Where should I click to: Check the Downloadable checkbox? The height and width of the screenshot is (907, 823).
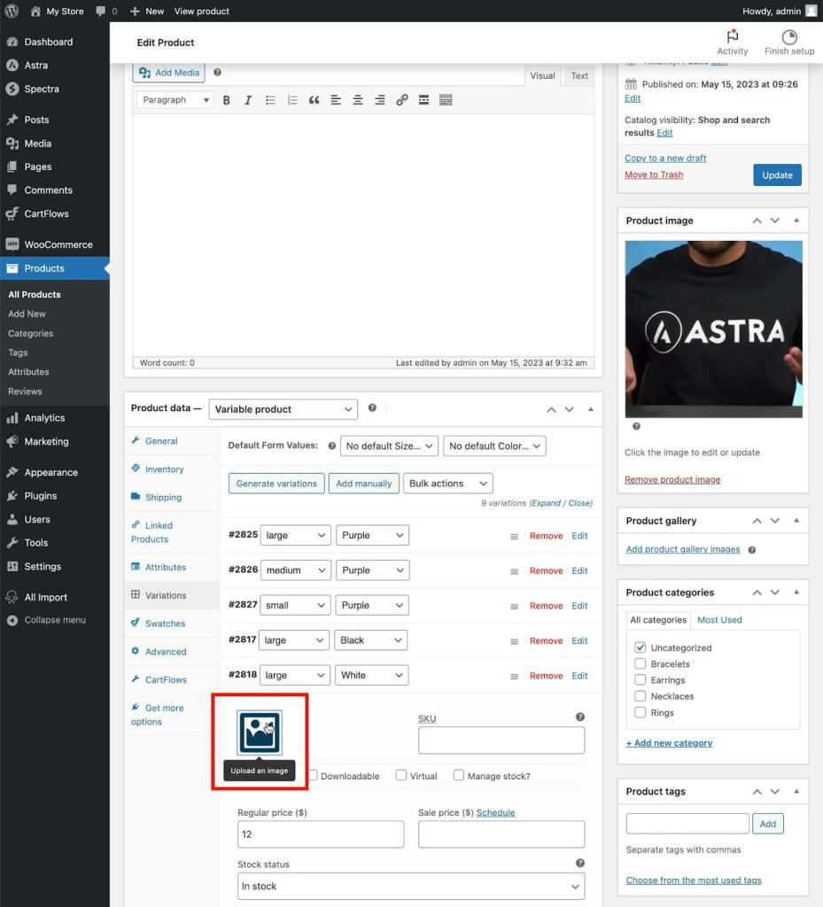pos(313,775)
